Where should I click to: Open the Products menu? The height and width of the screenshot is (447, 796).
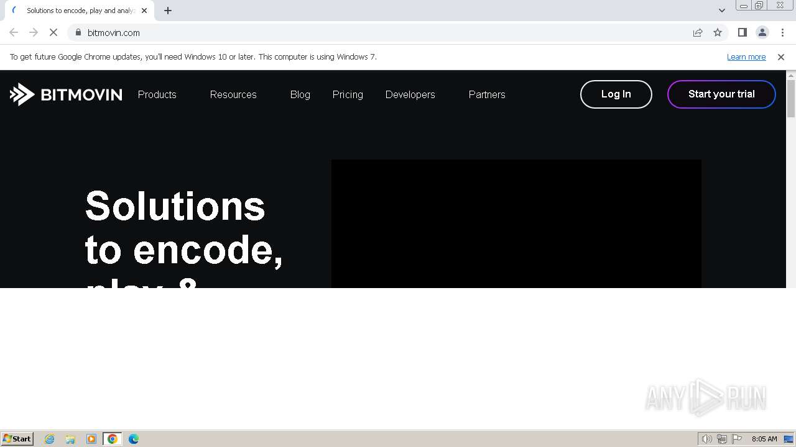click(157, 94)
